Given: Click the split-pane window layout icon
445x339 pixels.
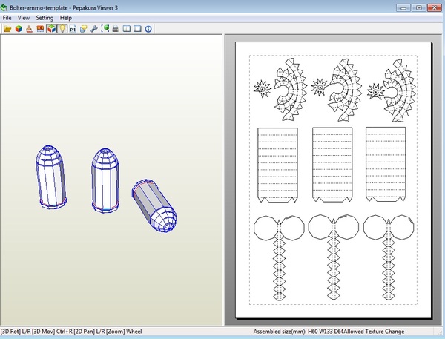Looking at the screenshot, I should (x=126, y=29).
